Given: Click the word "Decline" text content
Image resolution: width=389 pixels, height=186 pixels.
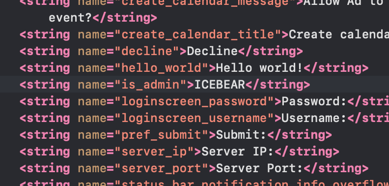Looking at the screenshot, I should coord(212,51).
